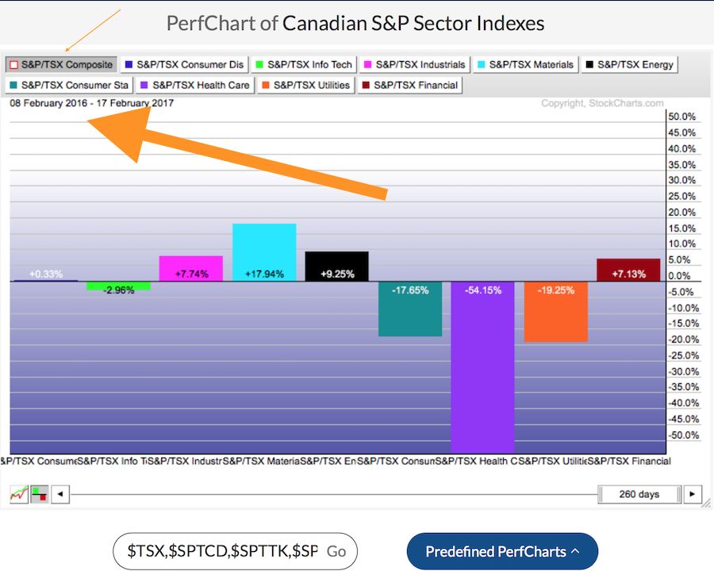Toggle the S&P/TSX Utilities series
The width and height of the screenshot is (714, 571).
pos(305,85)
